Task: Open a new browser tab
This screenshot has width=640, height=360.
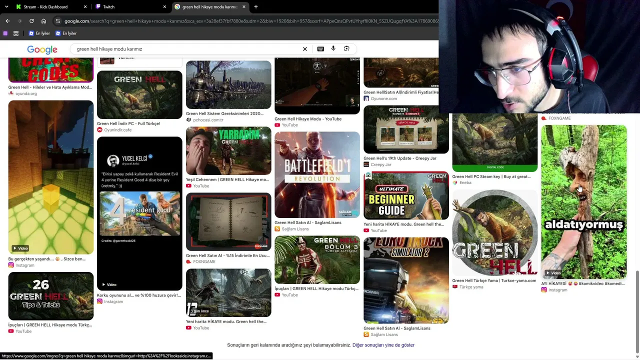Action: coord(256,7)
